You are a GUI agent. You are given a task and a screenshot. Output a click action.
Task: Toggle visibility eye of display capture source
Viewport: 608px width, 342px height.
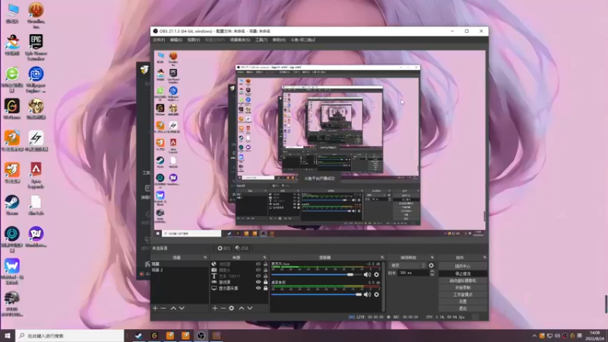(258, 288)
